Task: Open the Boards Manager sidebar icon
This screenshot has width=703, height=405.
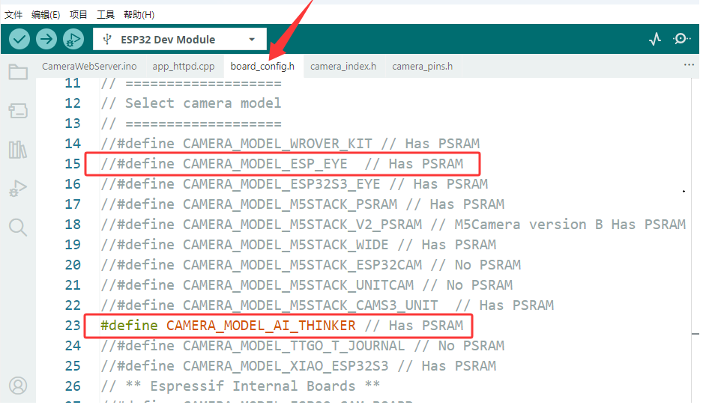Action: pos(18,111)
